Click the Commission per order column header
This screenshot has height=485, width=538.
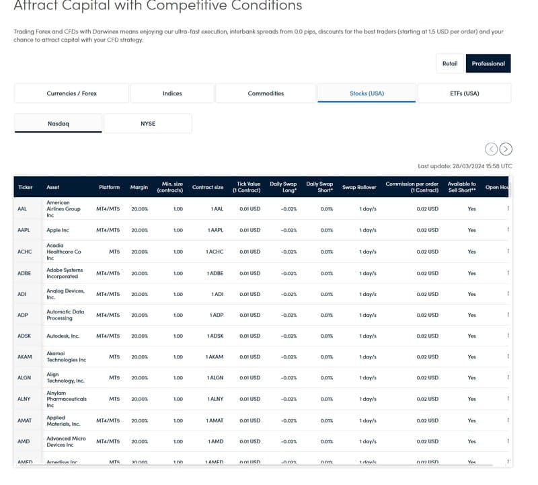pos(412,187)
